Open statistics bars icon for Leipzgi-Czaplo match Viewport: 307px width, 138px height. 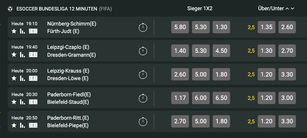(x=23, y=55)
